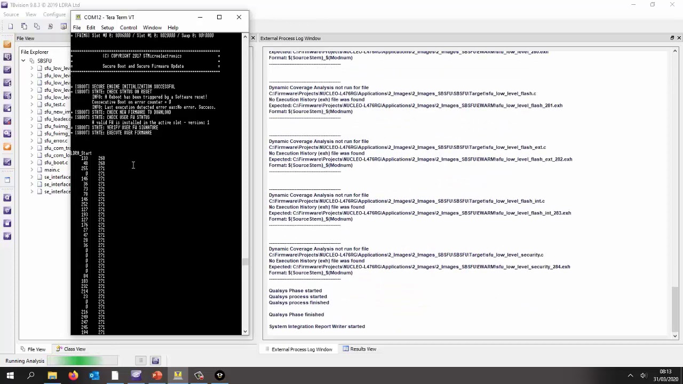Click the window-frame icon in left sidebar

[x=7, y=180]
